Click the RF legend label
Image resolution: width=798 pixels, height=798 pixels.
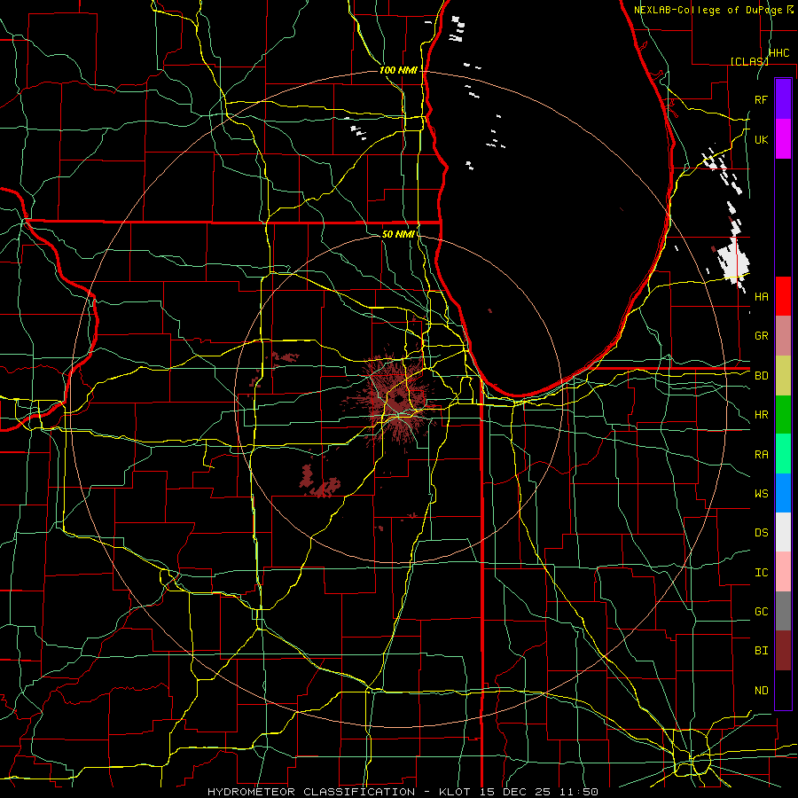[x=761, y=99]
